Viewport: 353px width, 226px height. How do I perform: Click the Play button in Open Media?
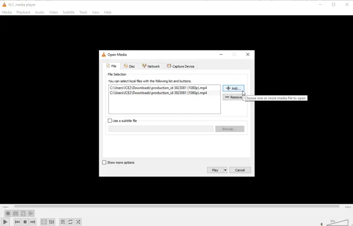click(x=215, y=170)
